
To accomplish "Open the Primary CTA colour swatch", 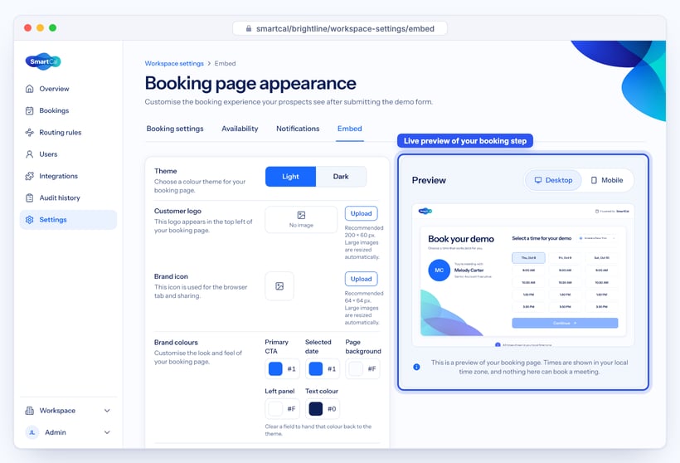I will [275, 369].
